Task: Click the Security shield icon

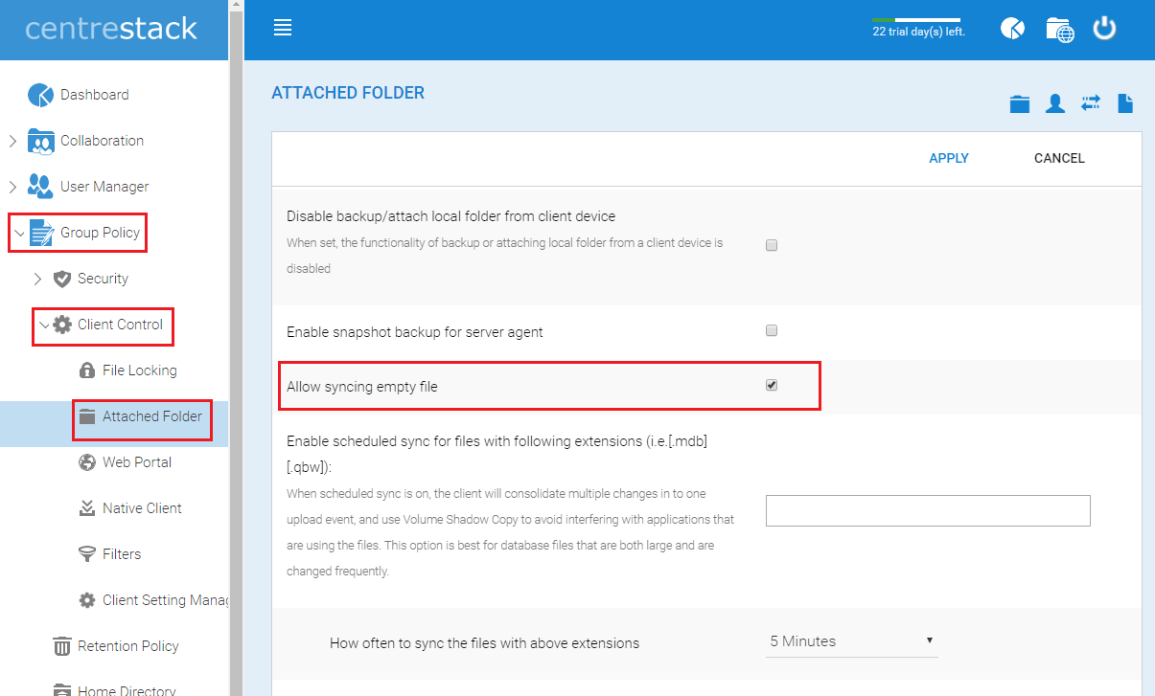Action: point(62,279)
